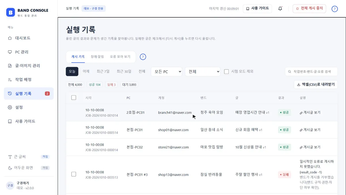Click the help icon beside the tabs

(x=143, y=57)
